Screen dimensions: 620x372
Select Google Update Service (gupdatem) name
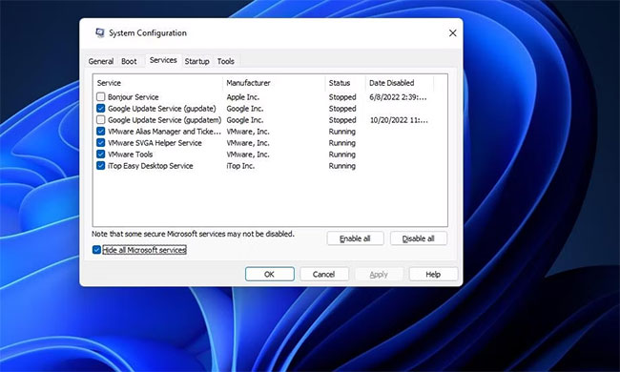pyautogui.click(x=164, y=120)
